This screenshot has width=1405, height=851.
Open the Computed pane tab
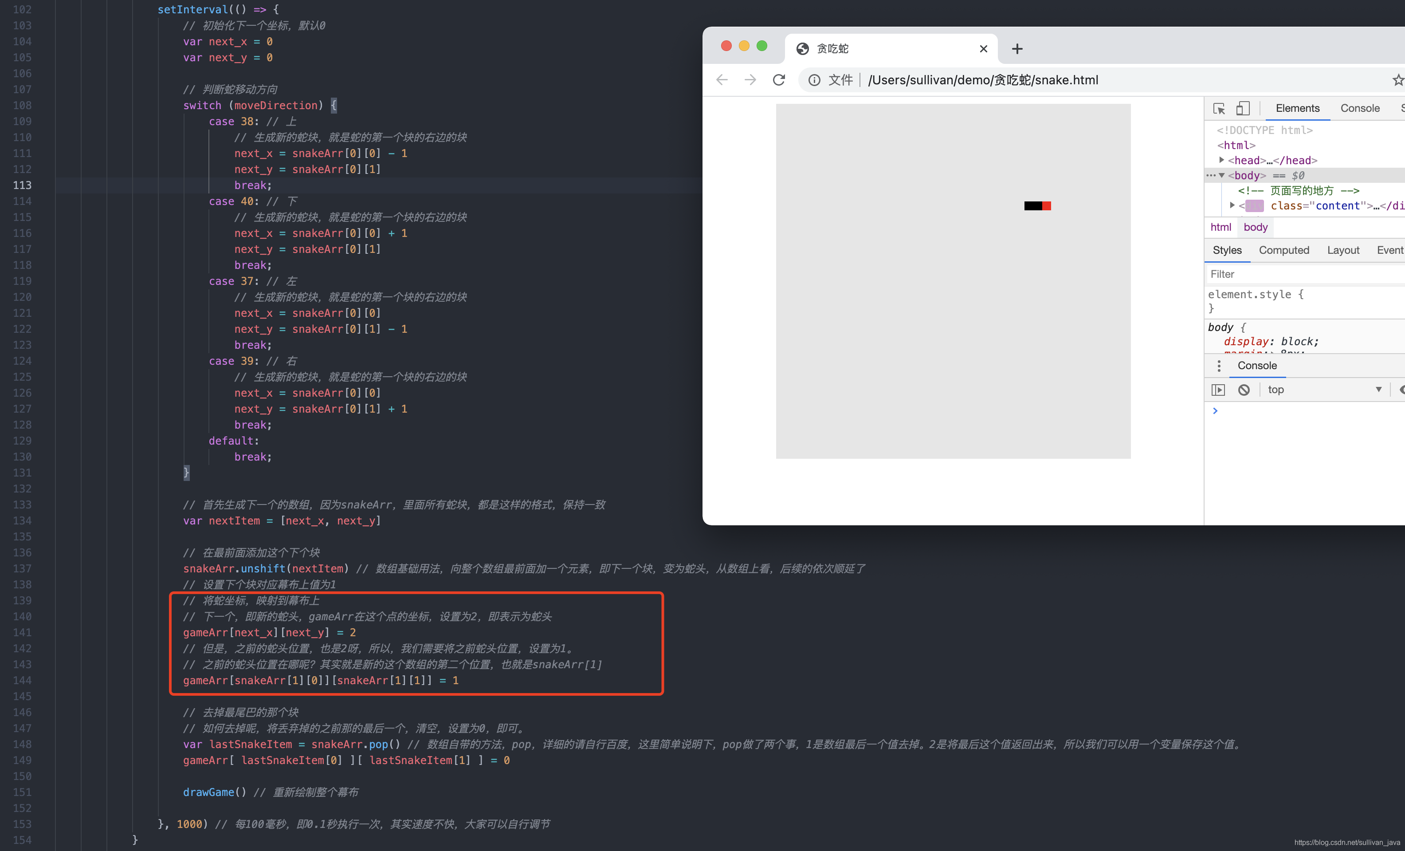pos(1284,250)
